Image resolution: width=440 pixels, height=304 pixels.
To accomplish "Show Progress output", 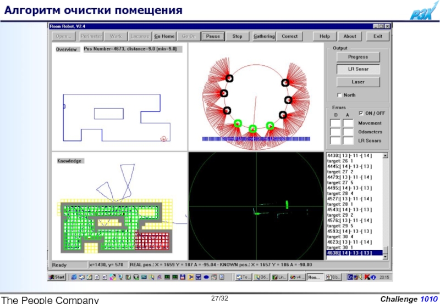I will (358, 57).
